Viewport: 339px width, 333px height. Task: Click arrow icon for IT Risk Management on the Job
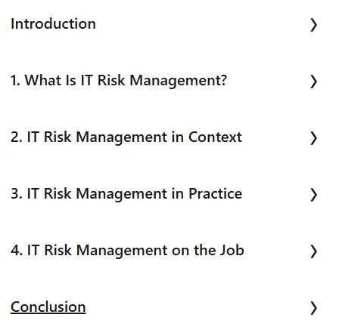click(313, 251)
